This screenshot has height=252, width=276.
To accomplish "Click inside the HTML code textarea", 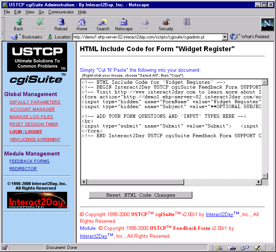I will pyautogui.click(x=171, y=129).
